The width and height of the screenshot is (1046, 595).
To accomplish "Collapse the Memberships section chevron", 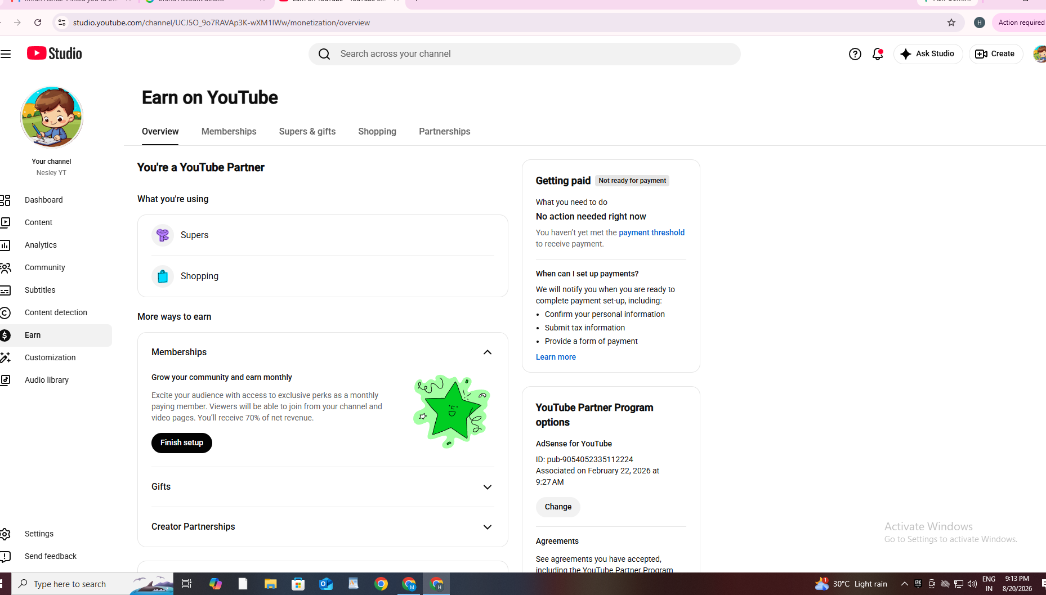I will (488, 352).
